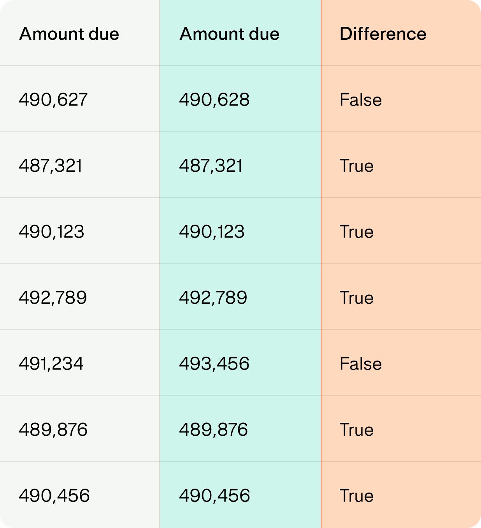Click 487,321 in the green column

tap(211, 166)
